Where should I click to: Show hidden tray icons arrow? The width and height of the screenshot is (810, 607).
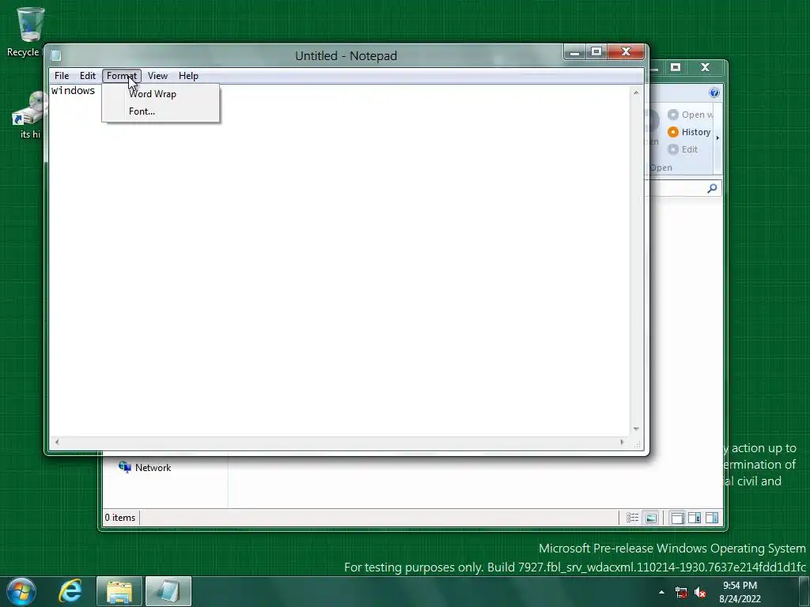[x=661, y=592]
